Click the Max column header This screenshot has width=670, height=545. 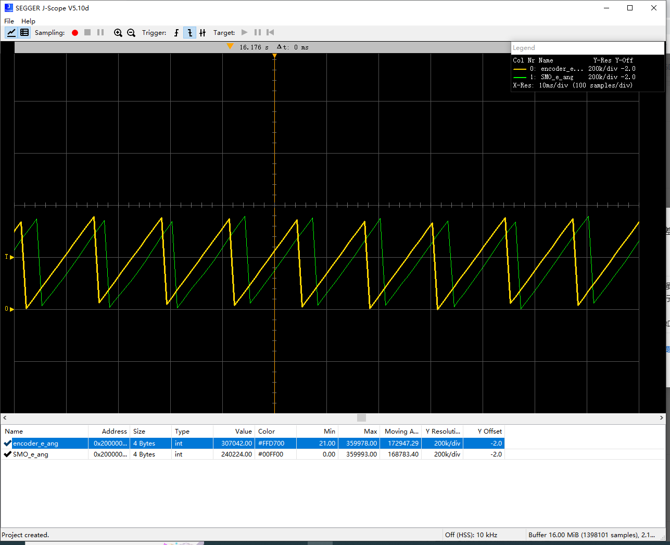click(359, 432)
